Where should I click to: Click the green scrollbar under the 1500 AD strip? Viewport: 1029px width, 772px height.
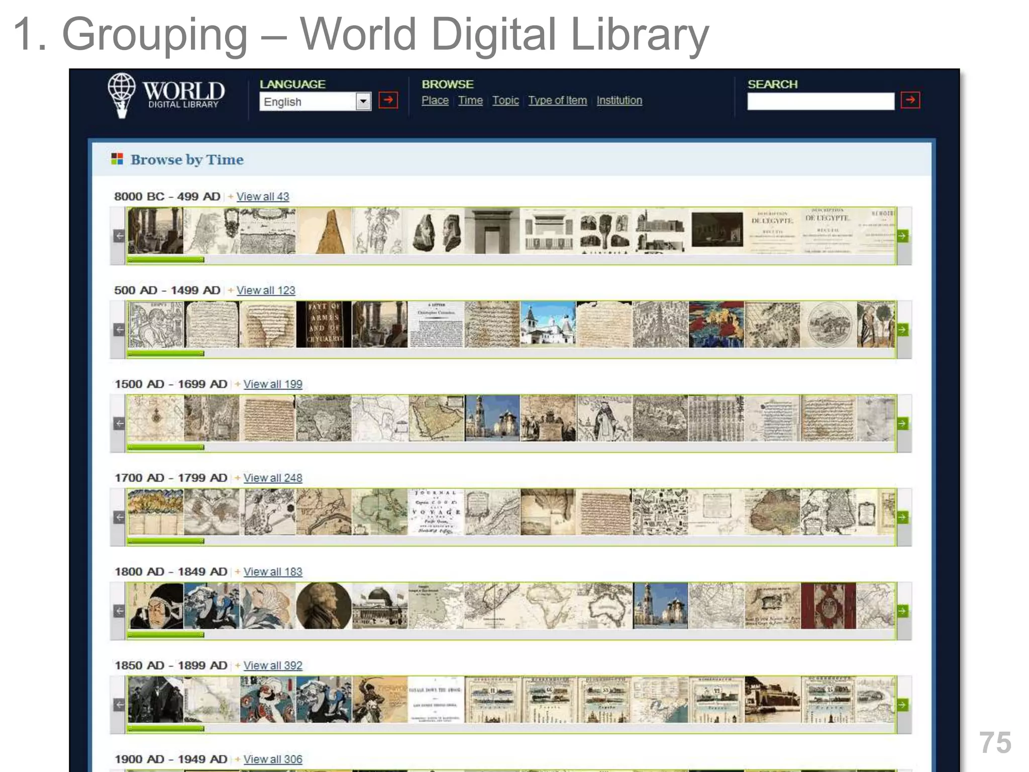[x=166, y=447]
